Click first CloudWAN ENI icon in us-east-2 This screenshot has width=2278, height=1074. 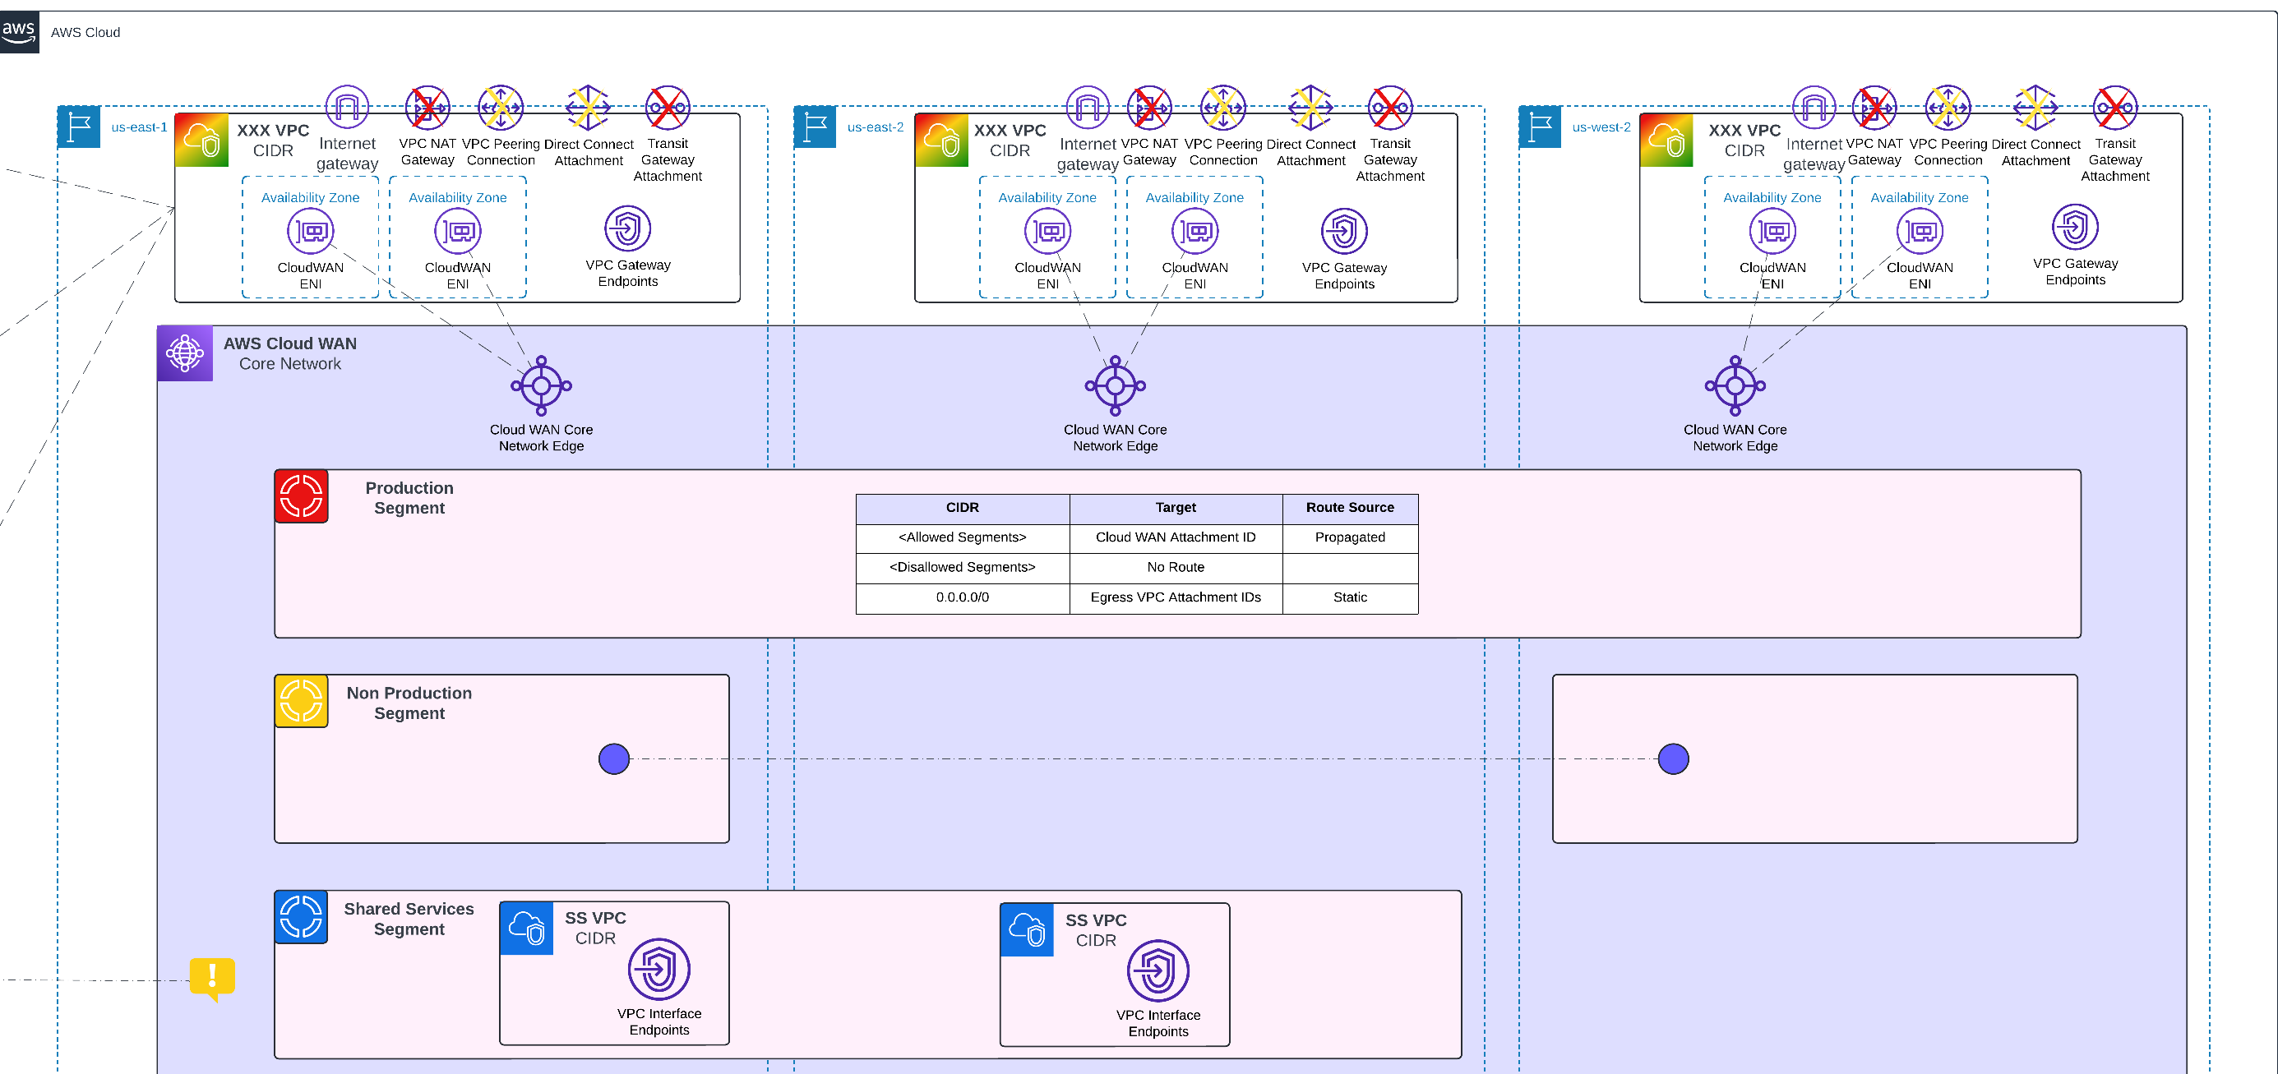tap(1048, 232)
